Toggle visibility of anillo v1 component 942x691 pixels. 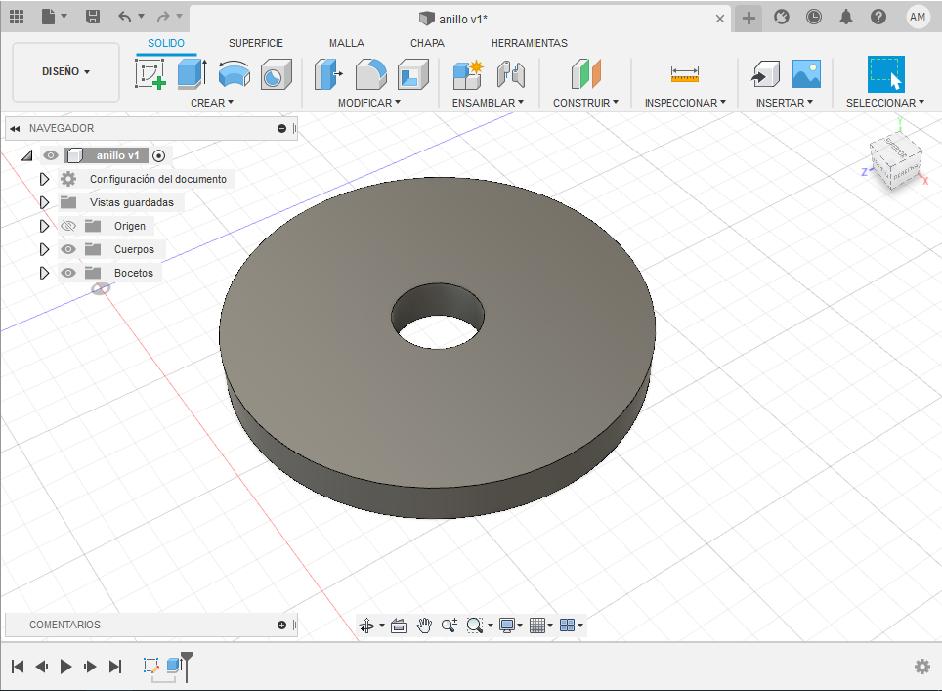tap(51, 155)
